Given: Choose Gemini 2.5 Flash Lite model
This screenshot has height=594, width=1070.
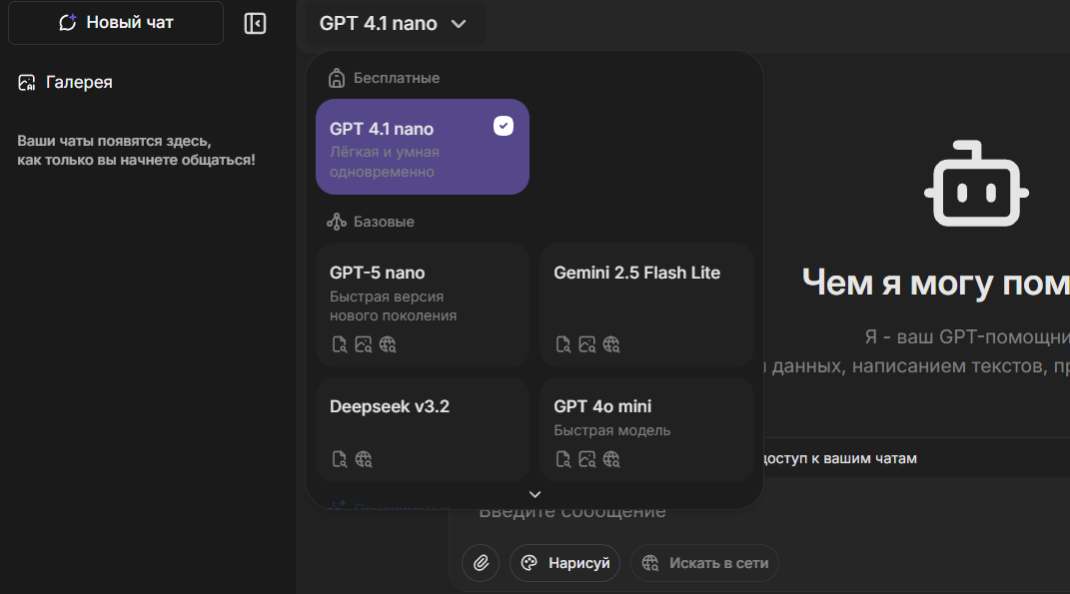Looking at the screenshot, I should pyautogui.click(x=646, y=304).
